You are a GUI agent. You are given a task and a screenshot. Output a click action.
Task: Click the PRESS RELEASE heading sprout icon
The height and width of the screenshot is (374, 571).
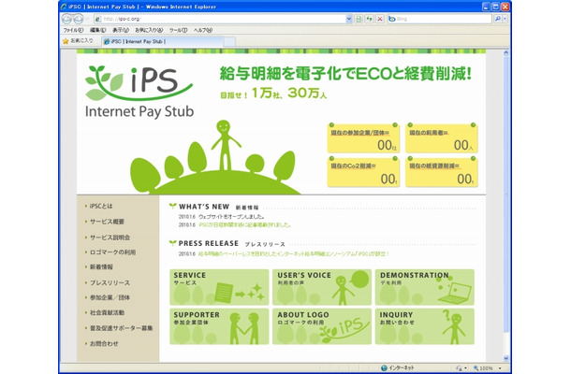[173, 243]
